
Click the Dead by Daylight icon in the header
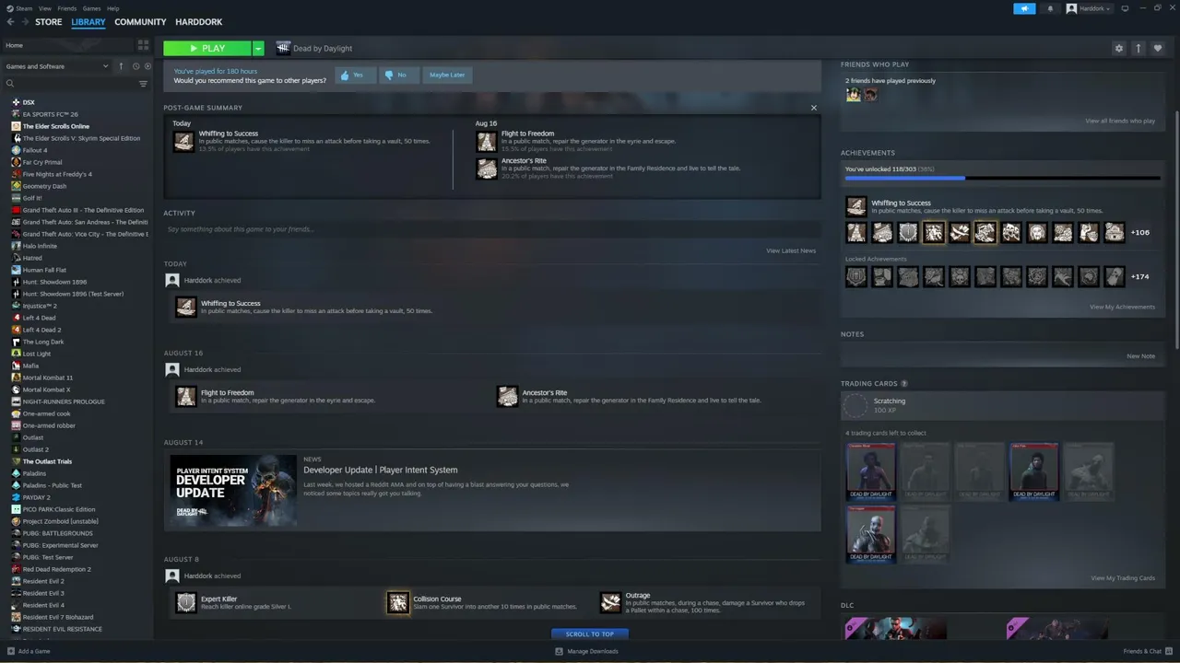pyautogui.click(x=283, y=48)
